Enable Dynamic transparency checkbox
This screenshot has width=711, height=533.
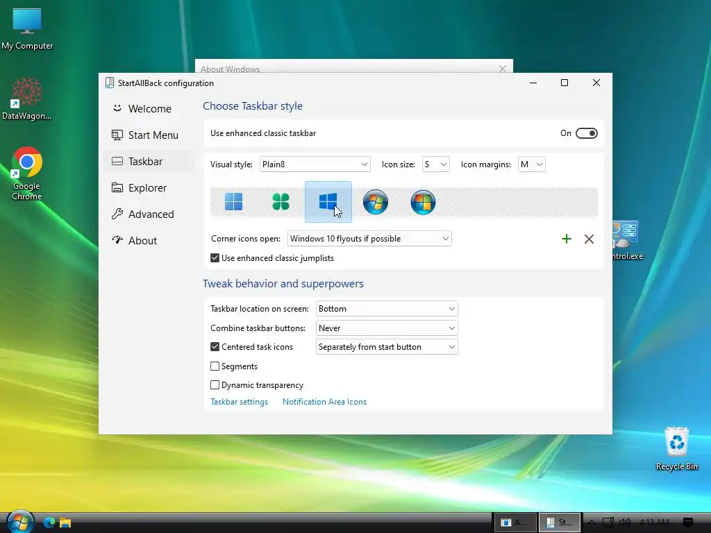[x=215, y=384]
